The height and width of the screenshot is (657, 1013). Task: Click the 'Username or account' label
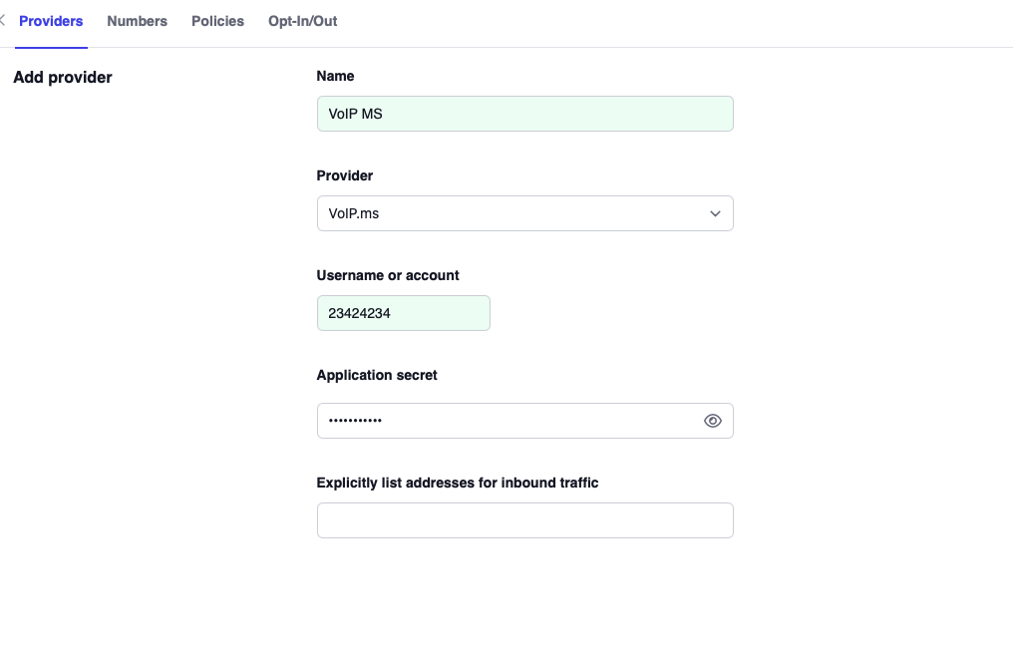click(388, 275)
